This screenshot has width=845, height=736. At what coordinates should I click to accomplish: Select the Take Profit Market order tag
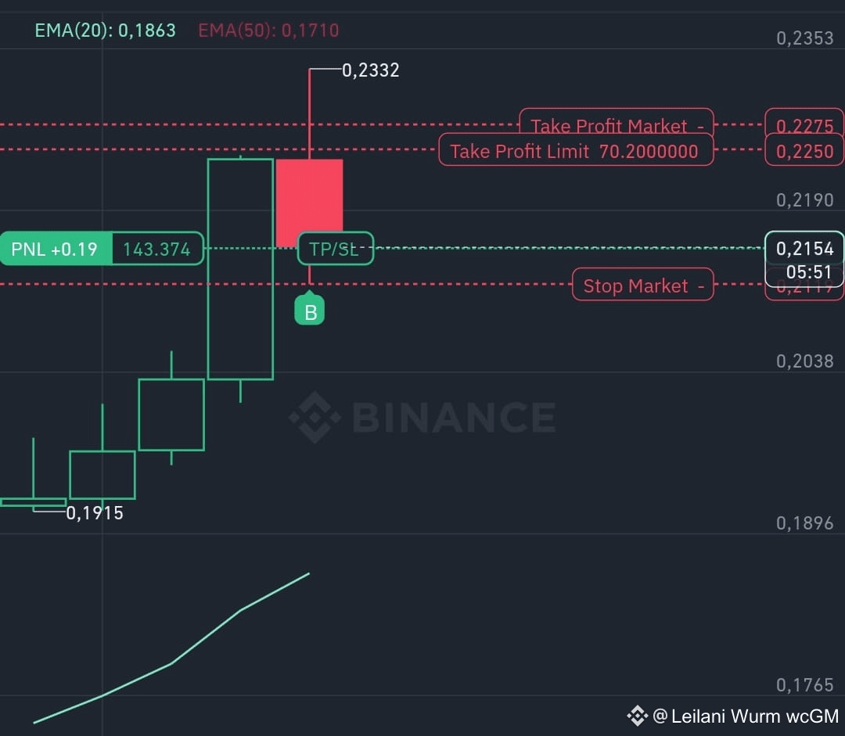tap(617, 123)
